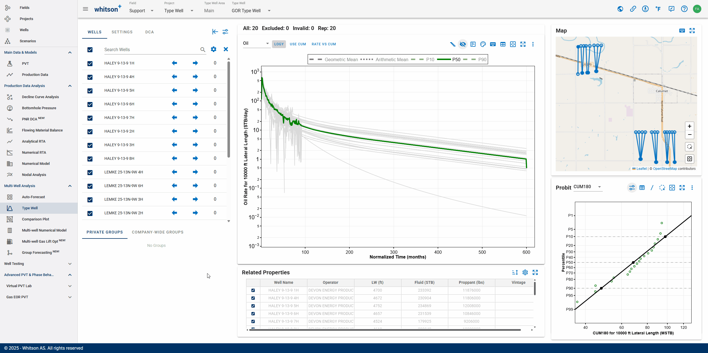Click the reset axes icon in chart toolbar
The image size is (708, 353).
coord(513,44)
